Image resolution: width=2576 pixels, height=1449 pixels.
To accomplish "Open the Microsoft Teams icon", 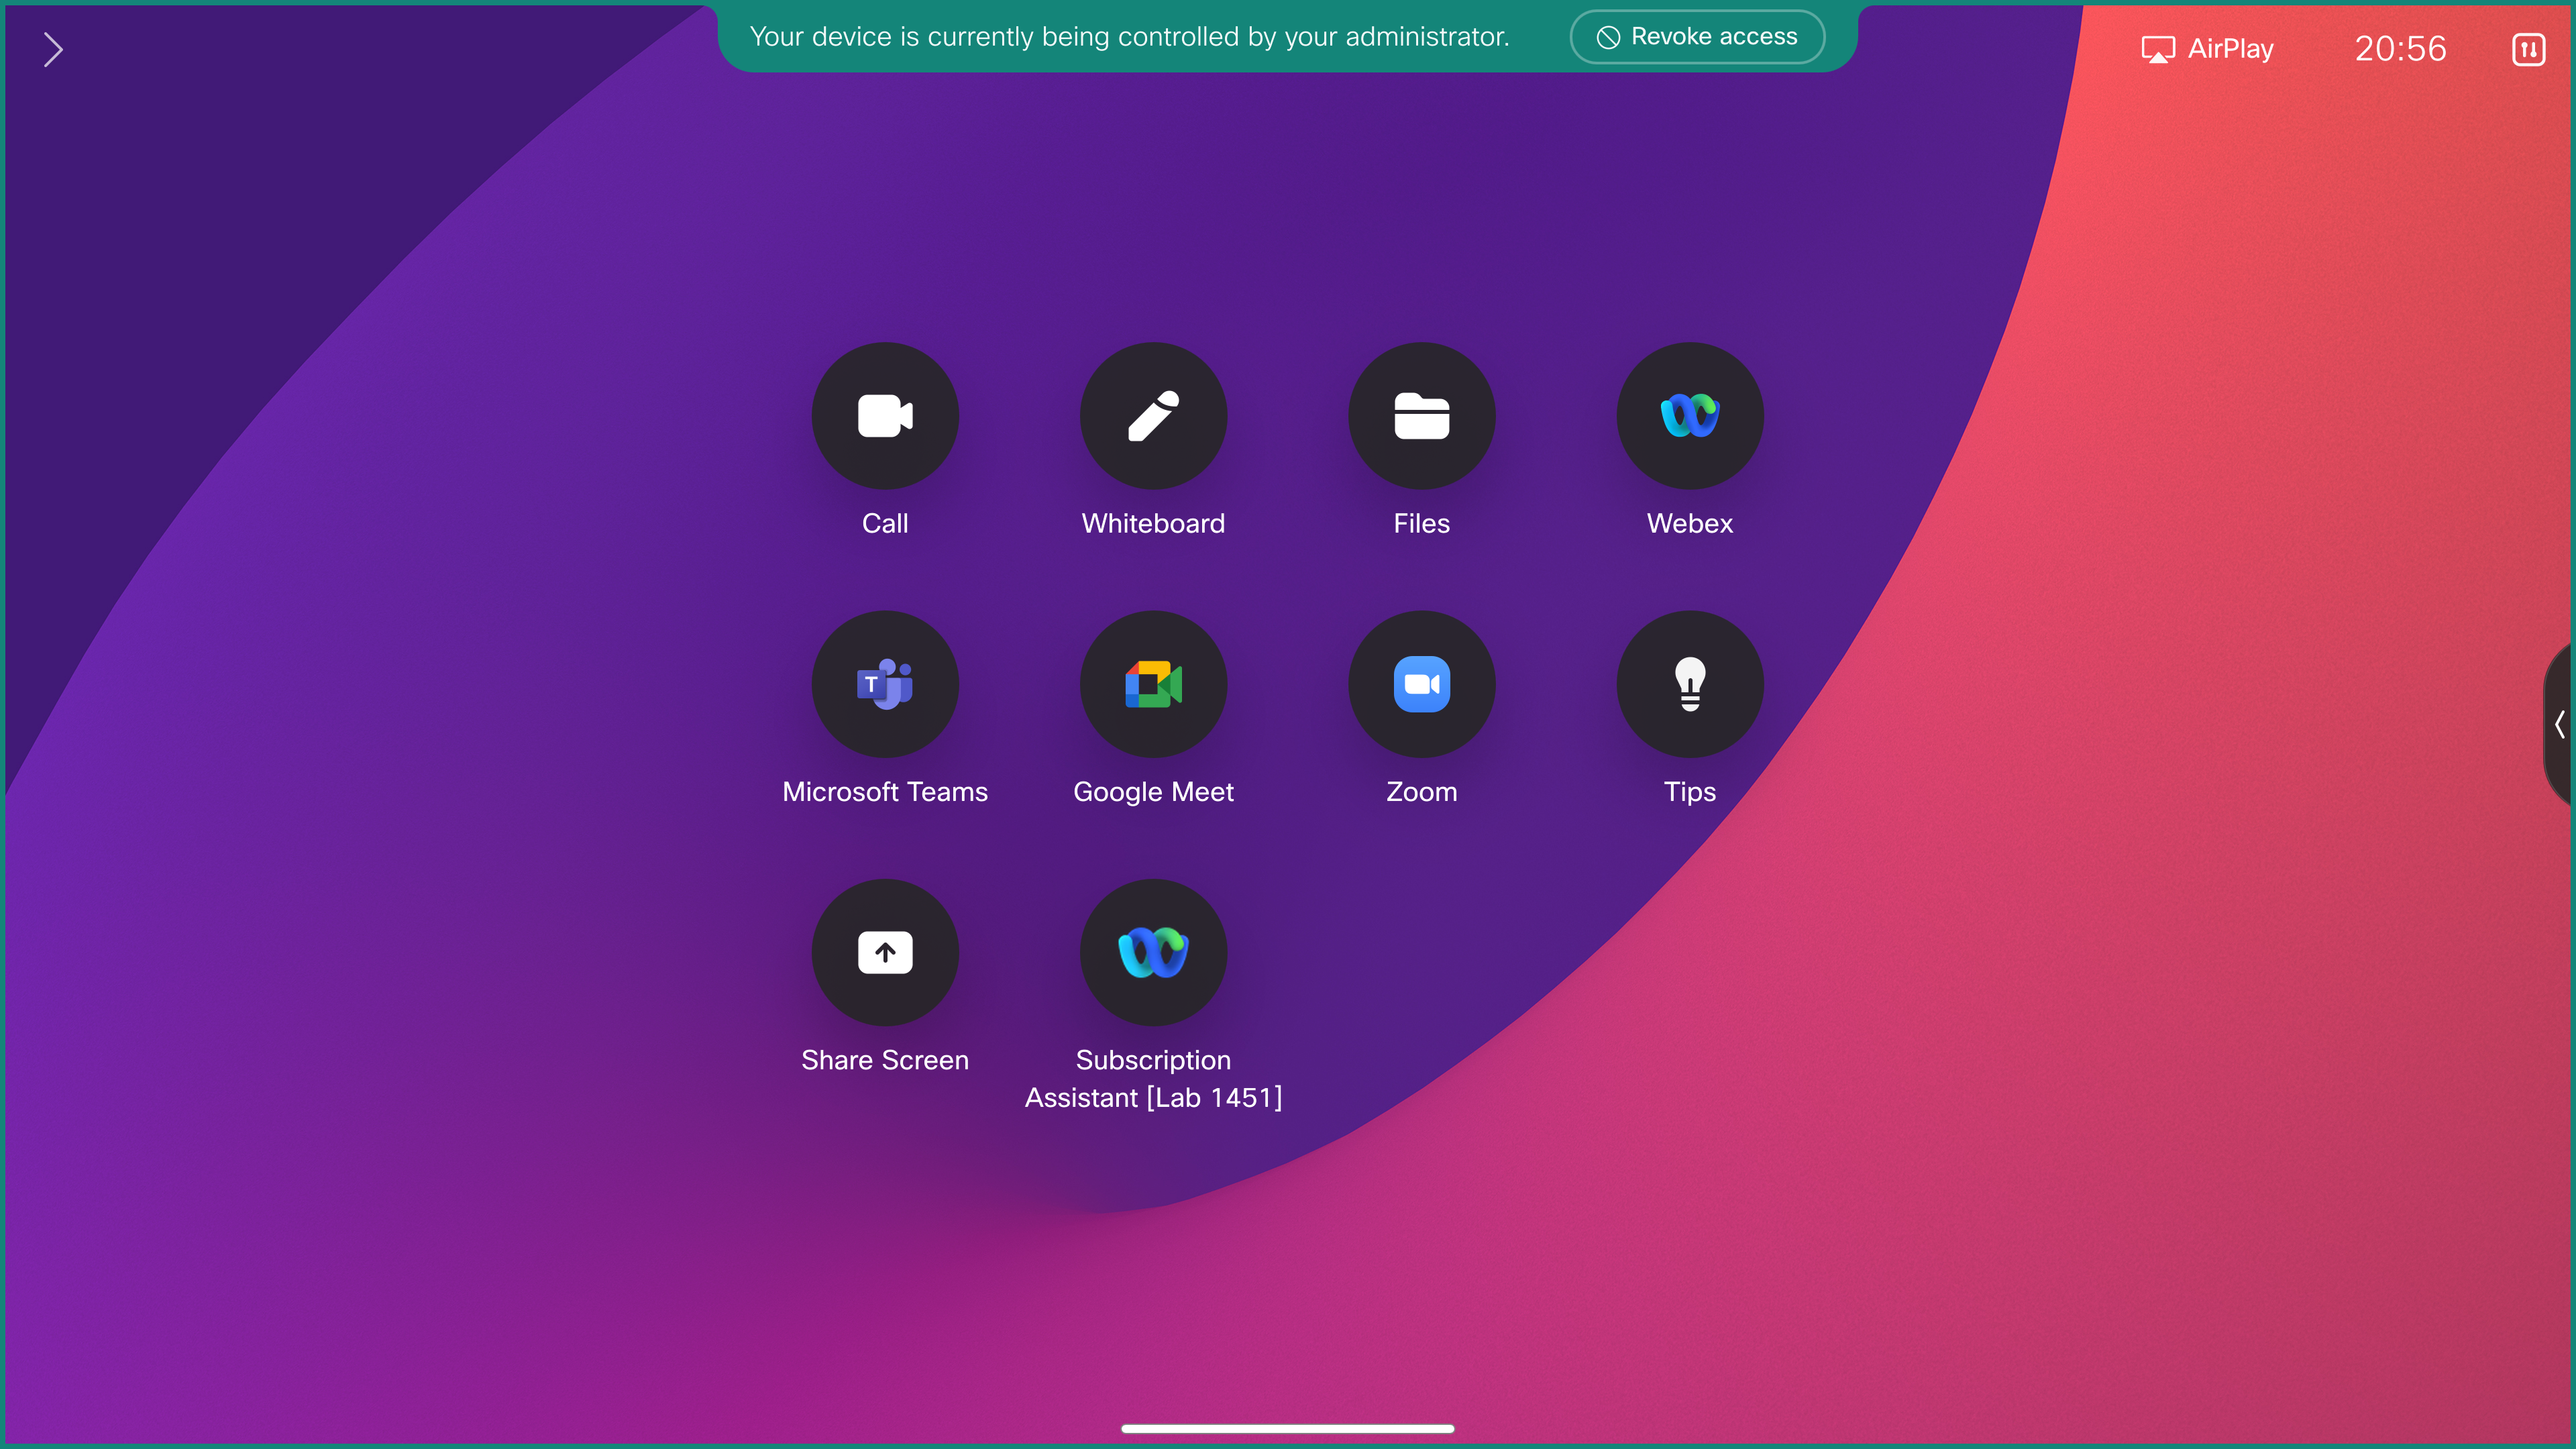I will click(885, 684).
